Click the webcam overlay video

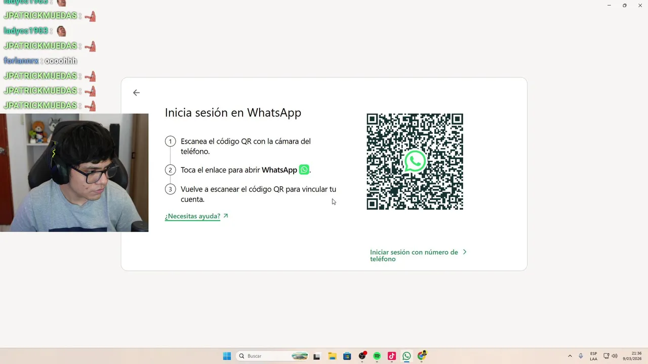click(74, 173)
